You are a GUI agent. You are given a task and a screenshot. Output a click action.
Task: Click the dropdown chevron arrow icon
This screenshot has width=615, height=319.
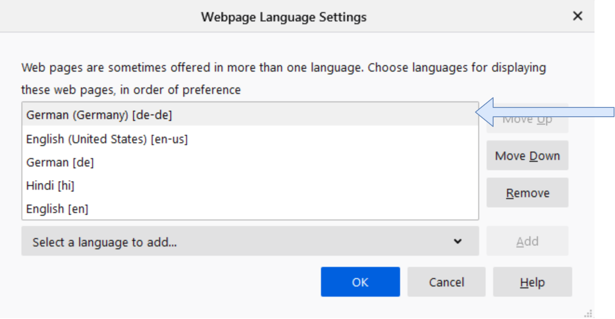458,241
